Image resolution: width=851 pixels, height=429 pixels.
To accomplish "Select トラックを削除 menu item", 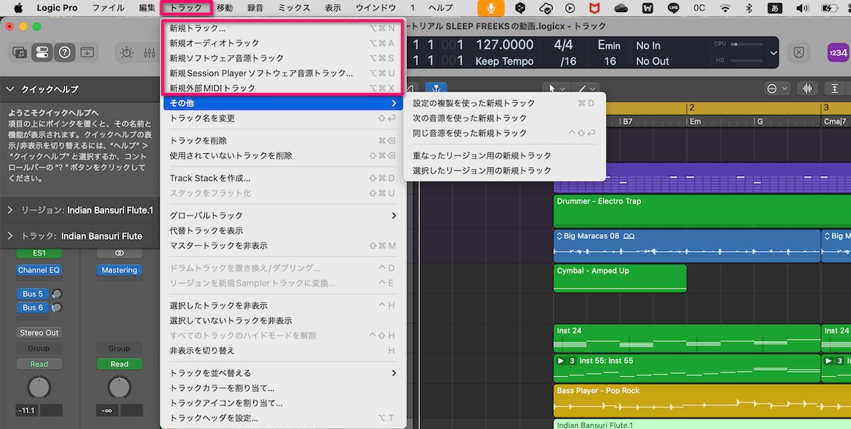I will tap(284, 140).
